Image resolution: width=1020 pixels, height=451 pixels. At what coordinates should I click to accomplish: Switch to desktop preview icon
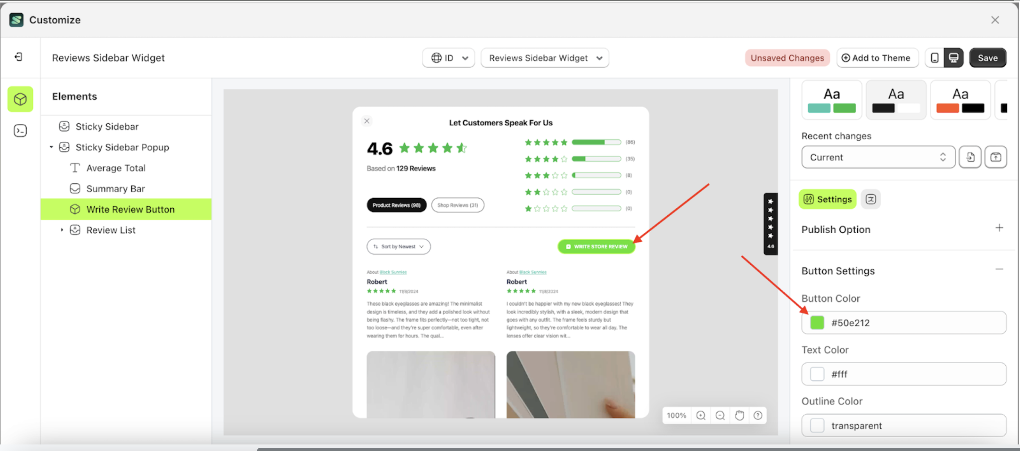point(953,58)
